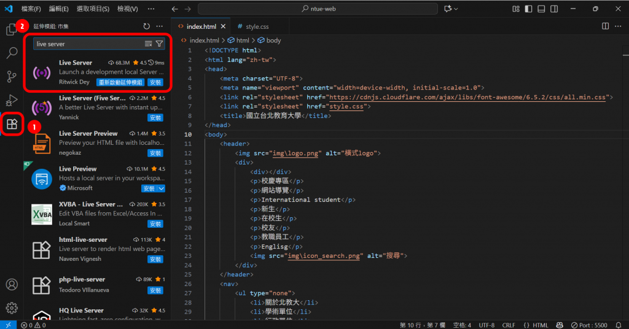Install html-live-server by Naveen Vignesh
Screen dimensions: 629x329
tap(155, 259)
